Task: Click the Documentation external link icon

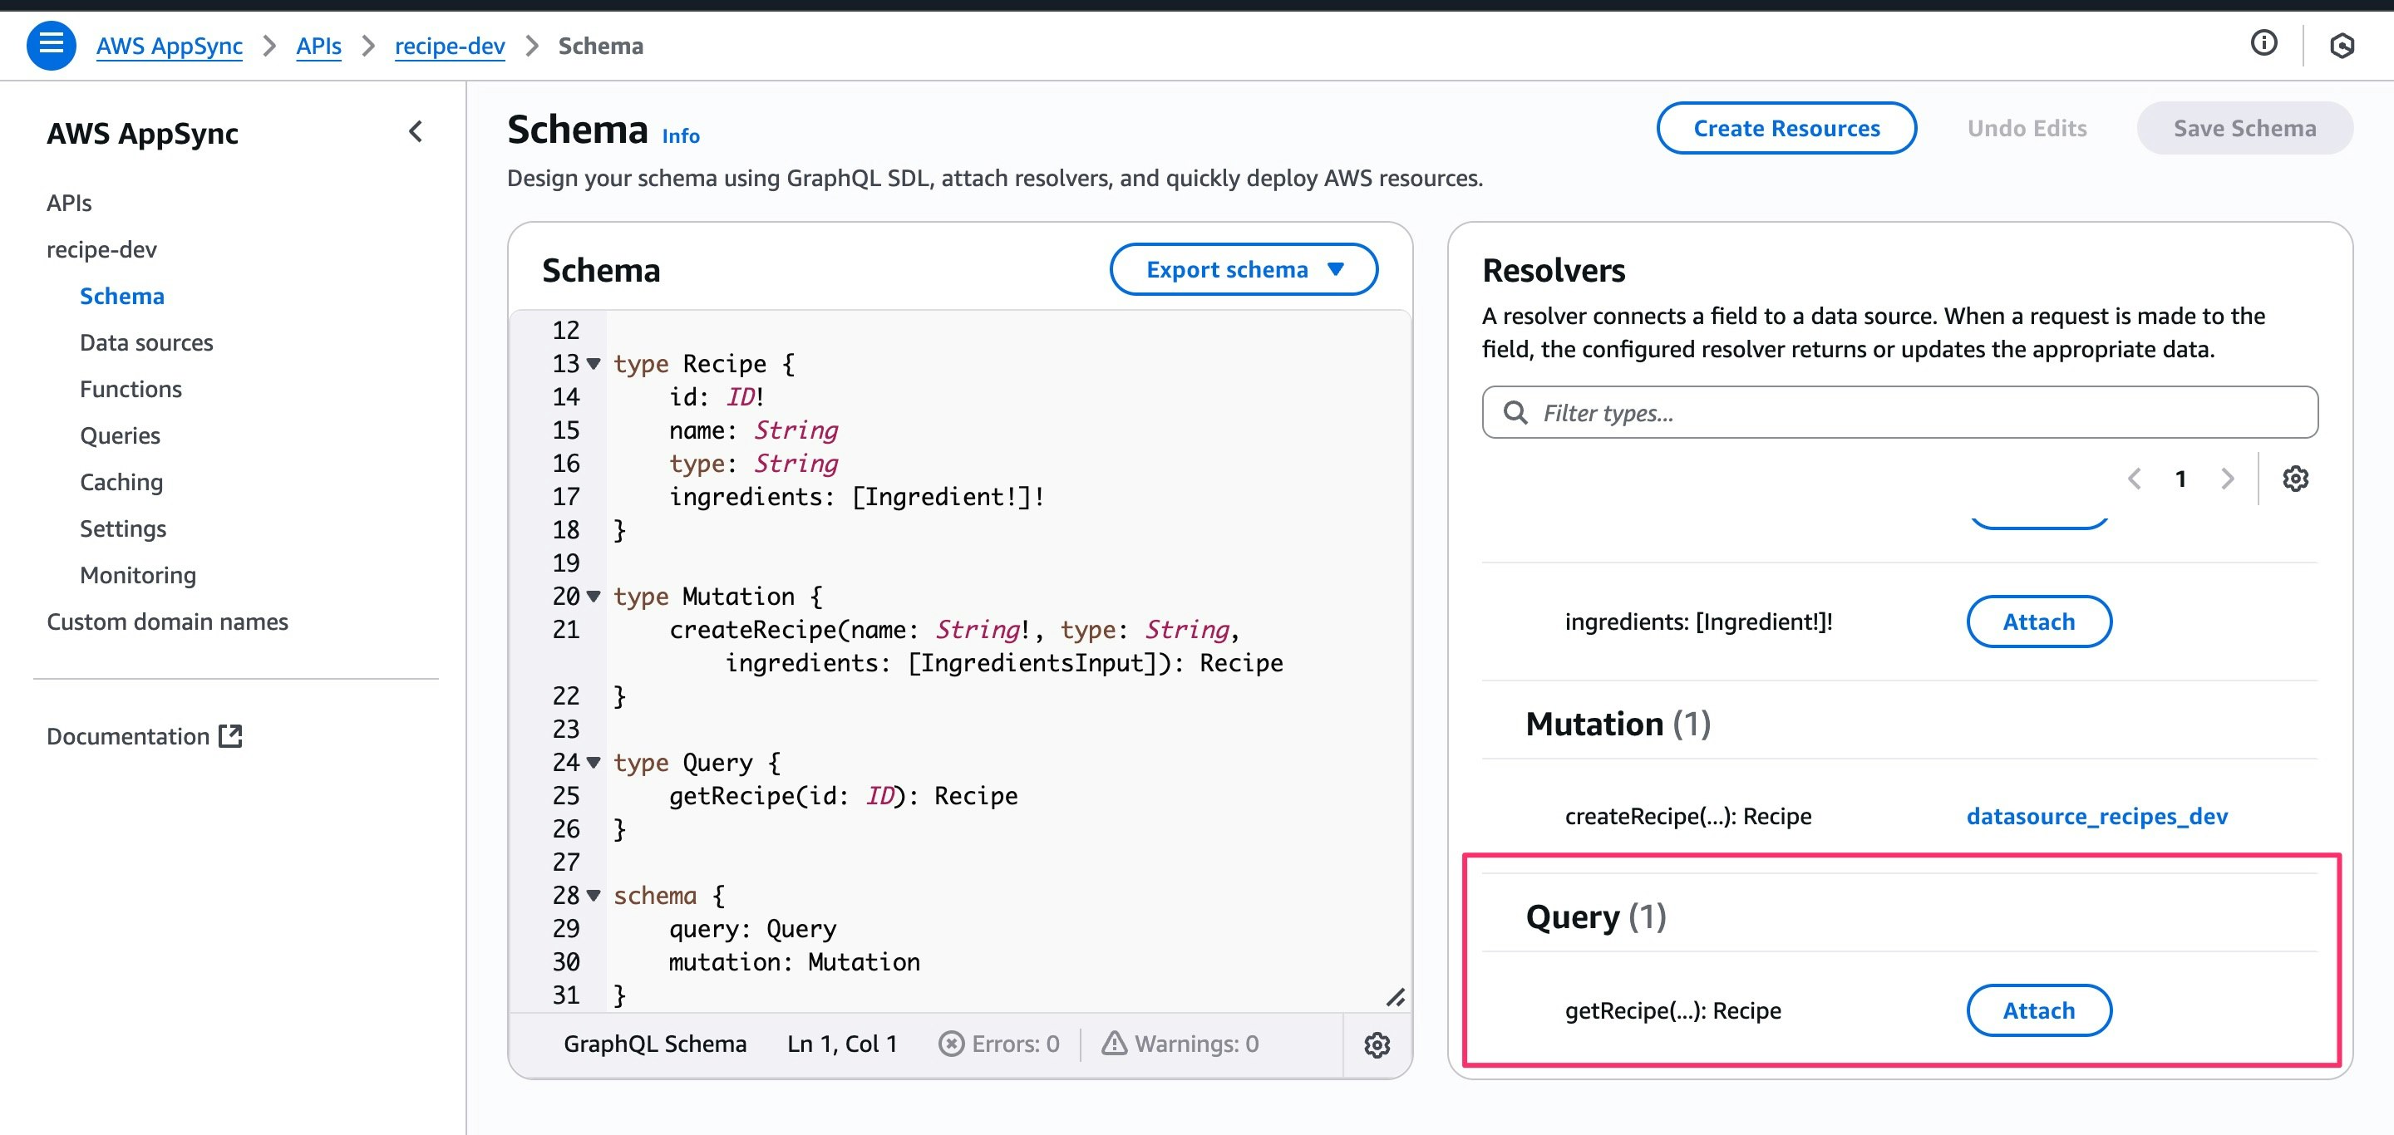Action: 229,735
